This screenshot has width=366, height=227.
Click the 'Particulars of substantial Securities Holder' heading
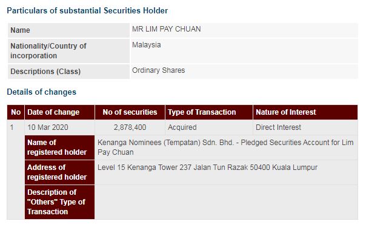click(x=87, y=11)
